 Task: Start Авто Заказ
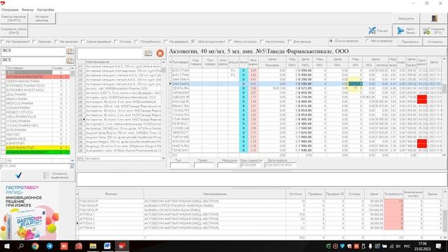(406, 31)
